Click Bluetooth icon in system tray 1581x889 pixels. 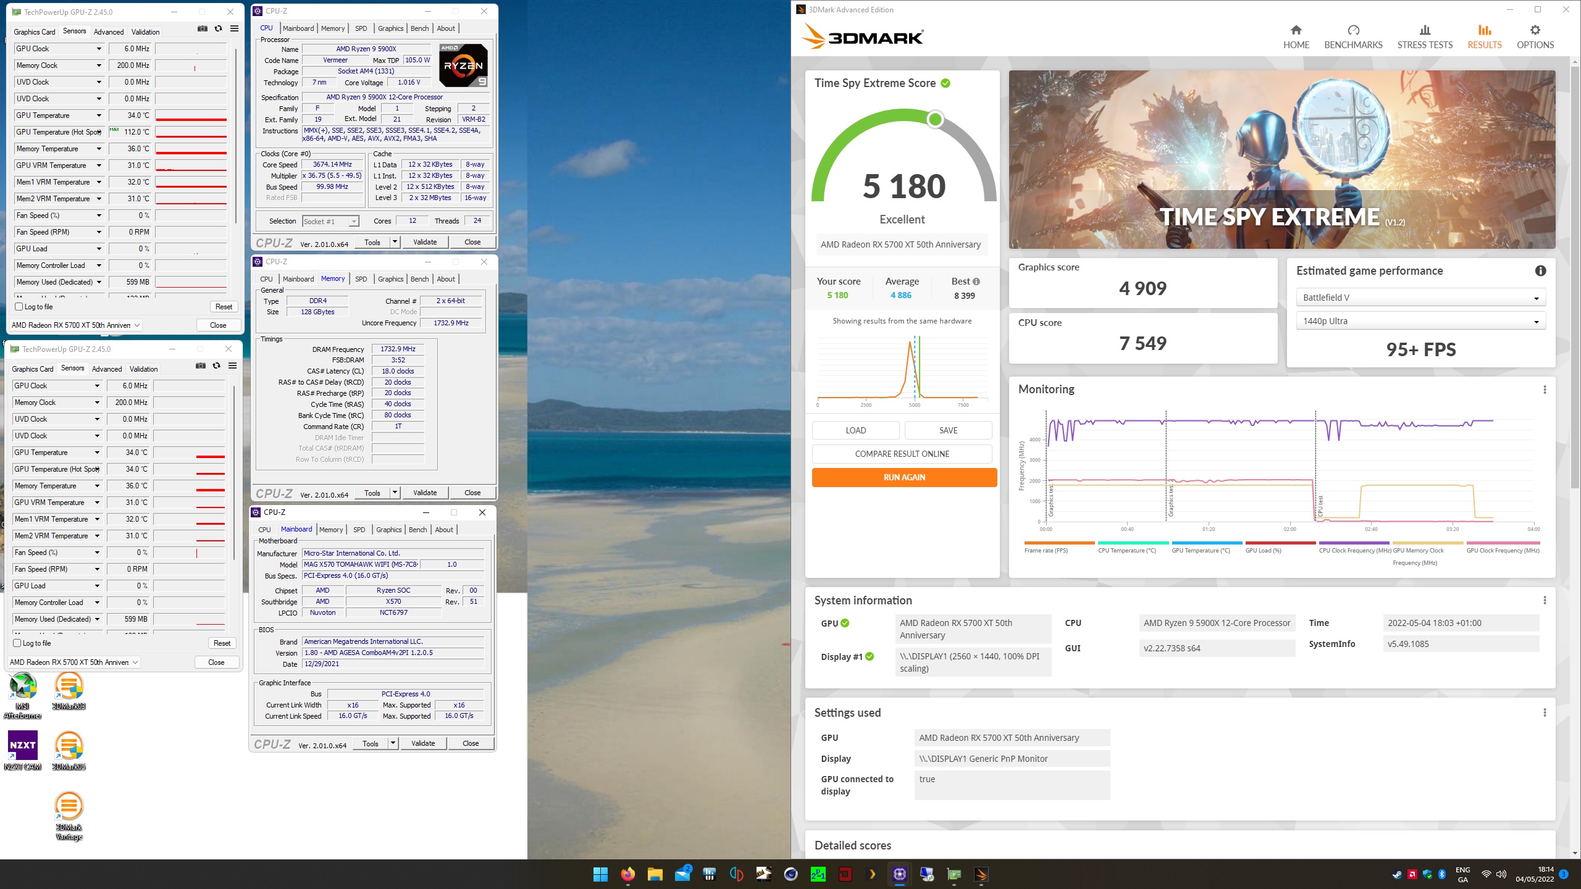pyautogui.click(x=1441, y=874)
